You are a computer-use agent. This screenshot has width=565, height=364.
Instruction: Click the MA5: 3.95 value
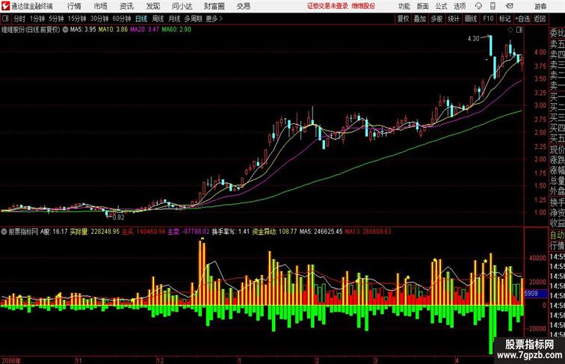point(83,30)
